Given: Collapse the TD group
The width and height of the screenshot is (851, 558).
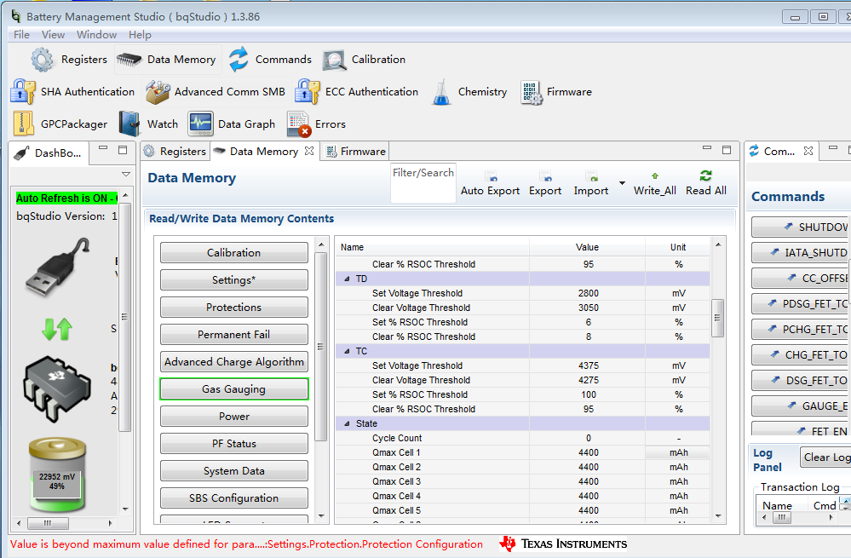Looking at the screenshot, I should point(347,279).
